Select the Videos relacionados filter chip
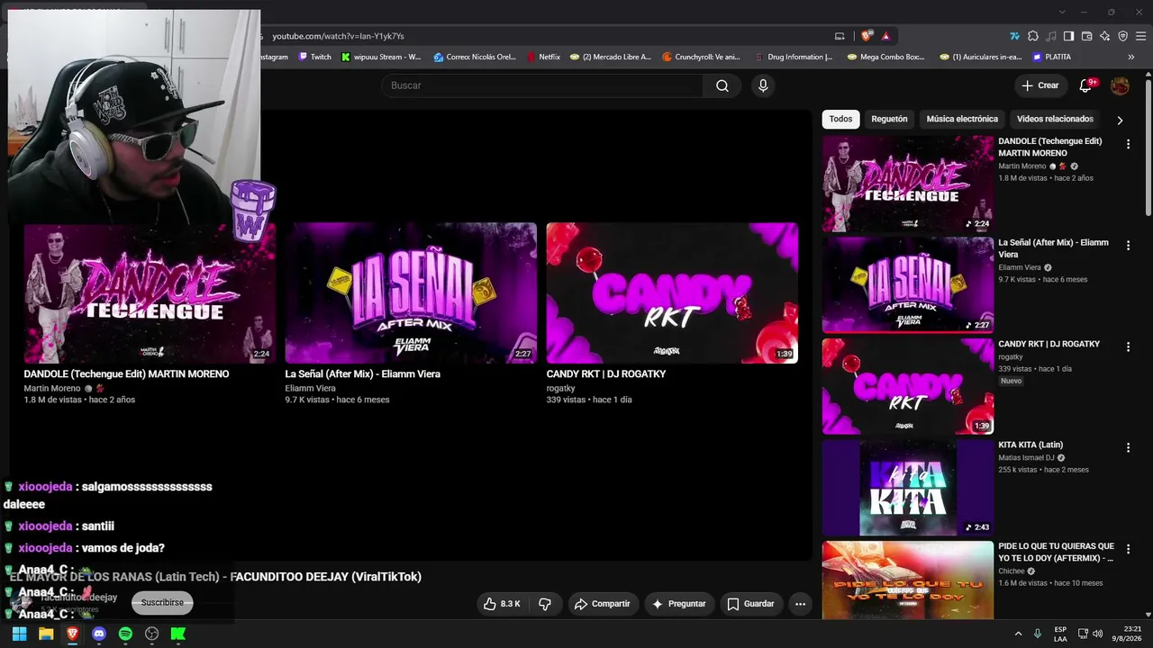This screenshot has height=648, width=1153. click(x=1055, y=119)
